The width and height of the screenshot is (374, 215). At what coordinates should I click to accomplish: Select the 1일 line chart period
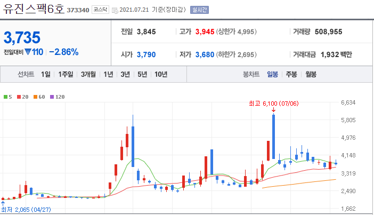[x=46, y=74]
